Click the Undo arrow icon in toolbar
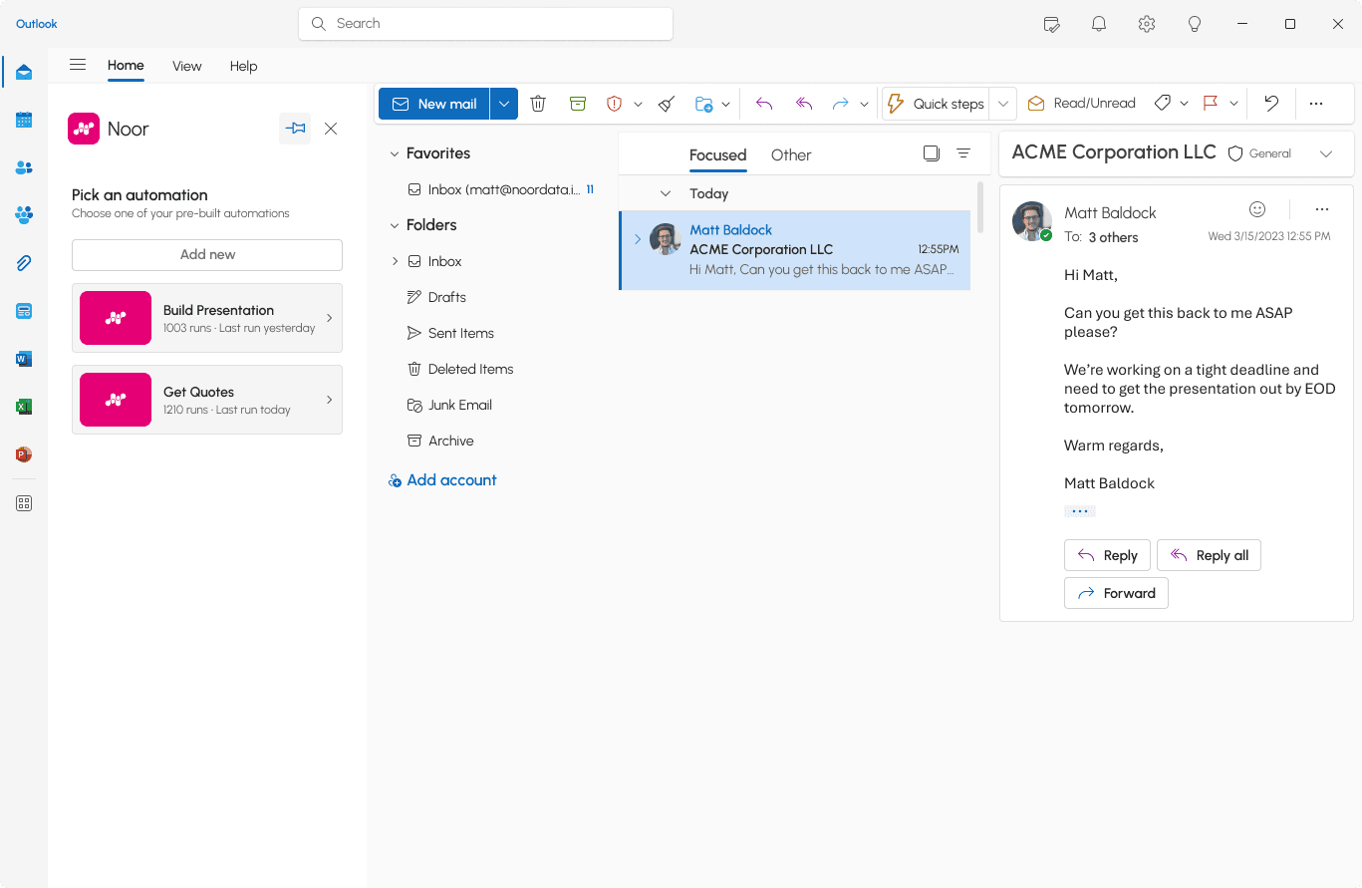This screenshot has width=1362, height=888. [x=1271, y=103]
